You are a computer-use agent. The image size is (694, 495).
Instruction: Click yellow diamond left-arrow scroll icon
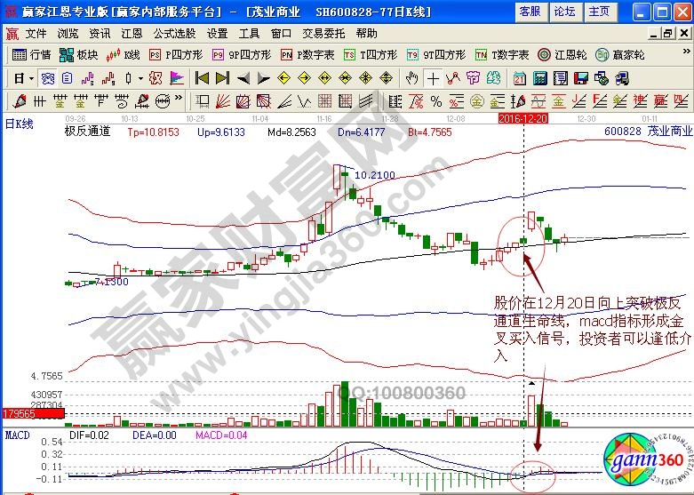tap(283, 78)
